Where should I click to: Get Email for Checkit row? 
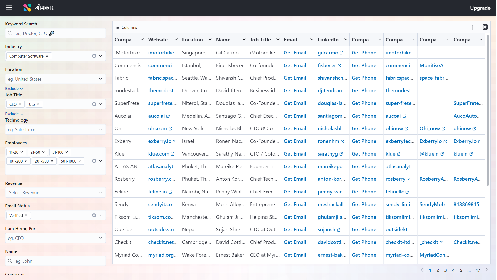click(x=295, y=242)
